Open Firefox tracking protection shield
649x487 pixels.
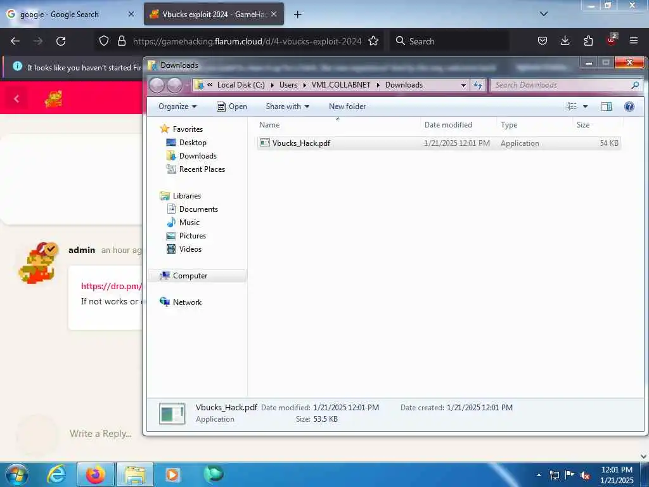pos(104,41)
